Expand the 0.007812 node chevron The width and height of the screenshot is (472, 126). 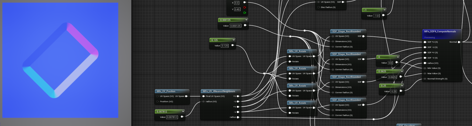click(x=183, y=111)
